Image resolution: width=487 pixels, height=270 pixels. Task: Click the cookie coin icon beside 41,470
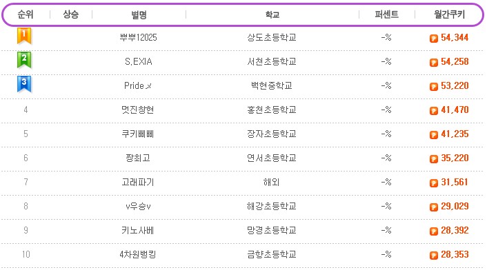tap(434, 111)
